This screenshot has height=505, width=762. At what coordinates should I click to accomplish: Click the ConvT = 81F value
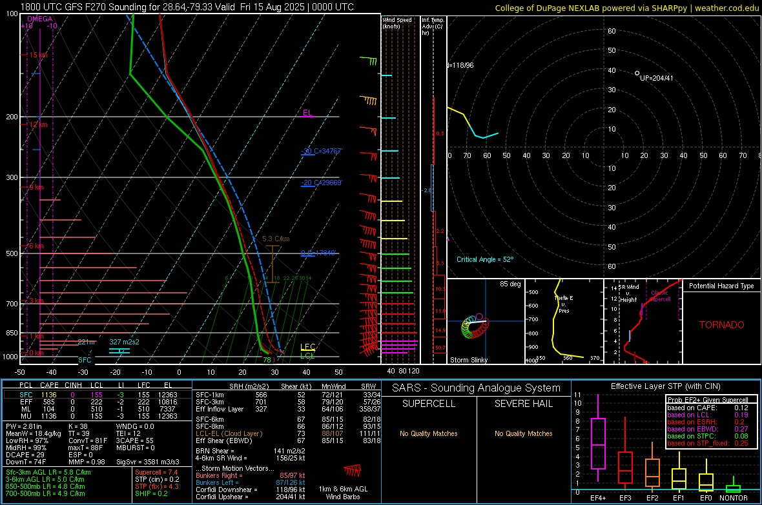coord(88,441)
